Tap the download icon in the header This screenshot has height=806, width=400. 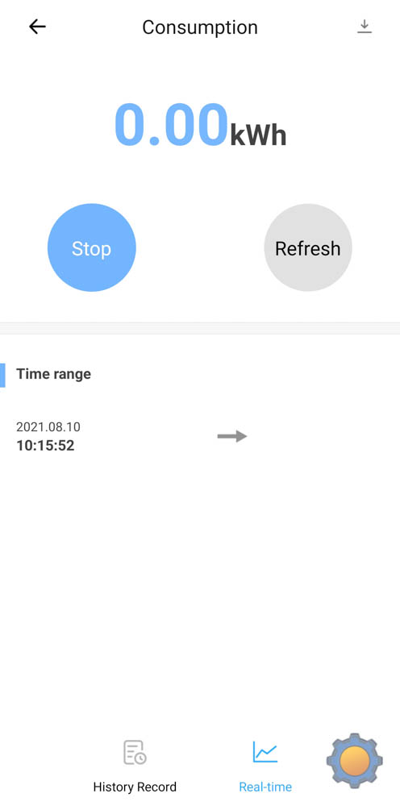click(x=364, y=27)
